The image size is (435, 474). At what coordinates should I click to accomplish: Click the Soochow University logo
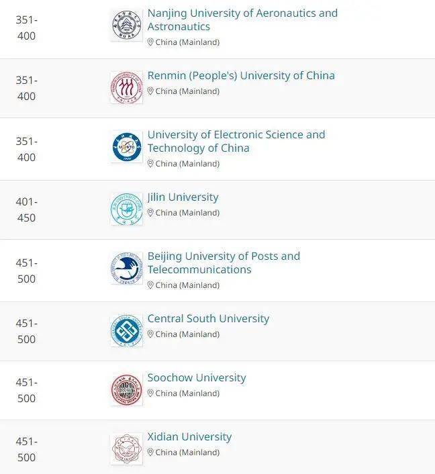coord(127,390)
